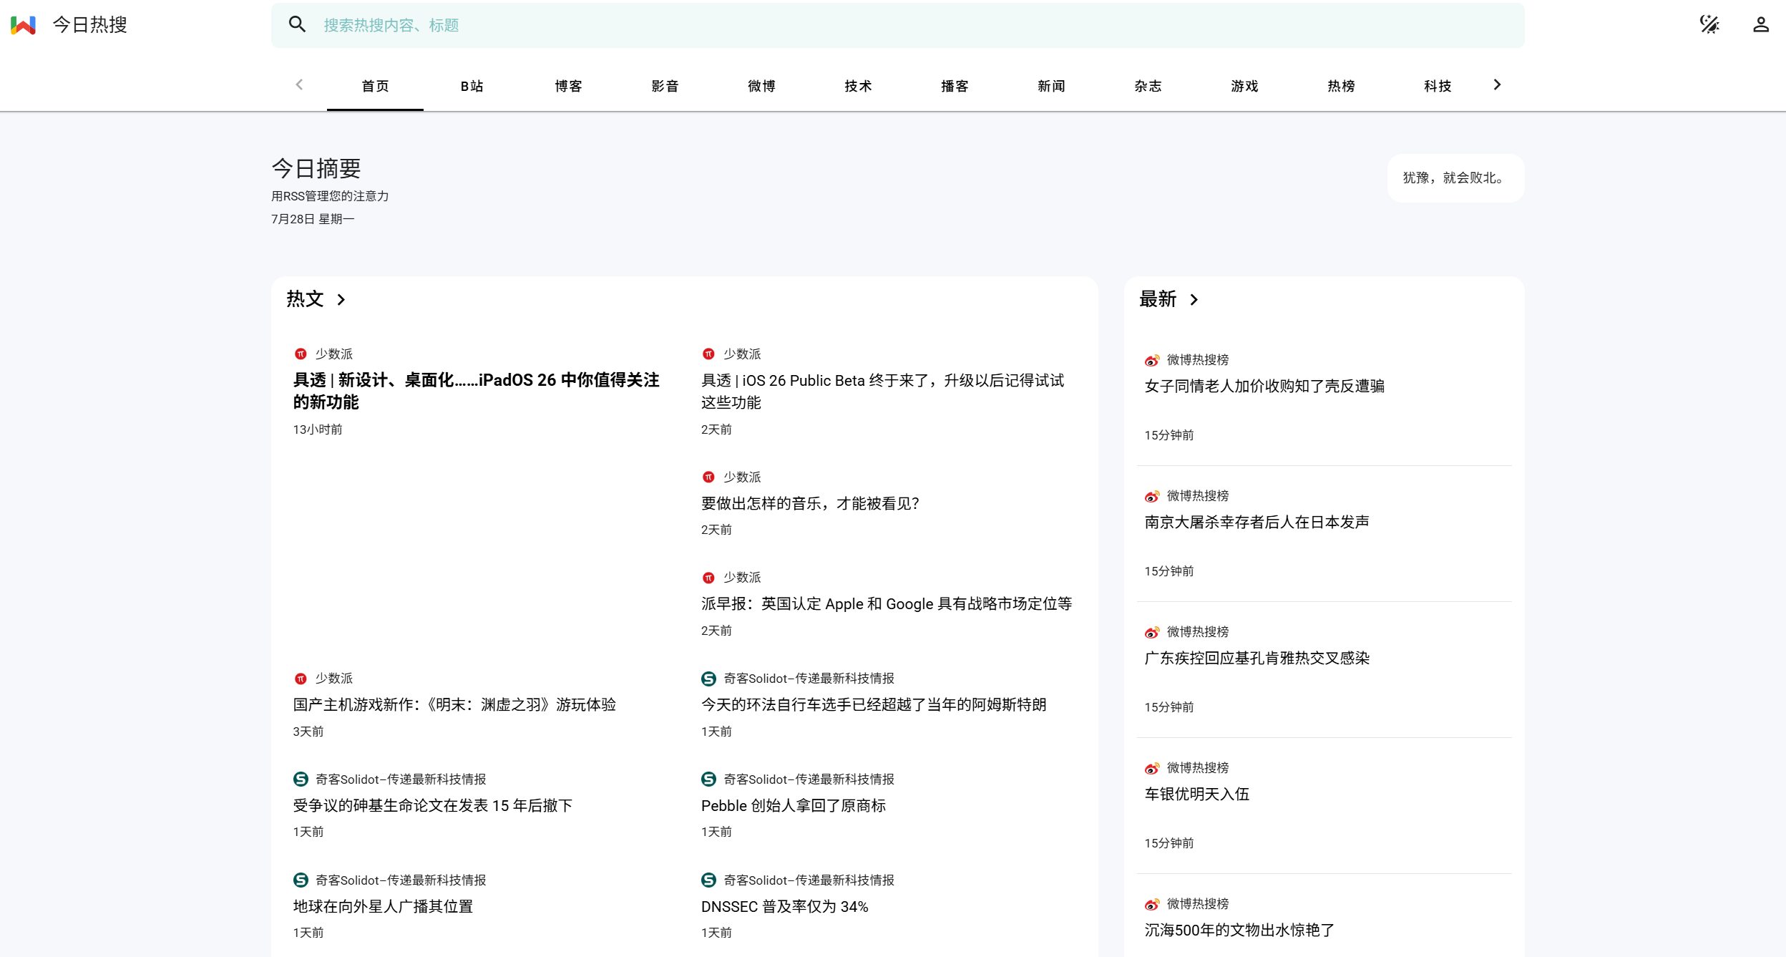Click the search magnifier icon
The width and height of the screenshot is (1786, 957).
coord(297,25)
